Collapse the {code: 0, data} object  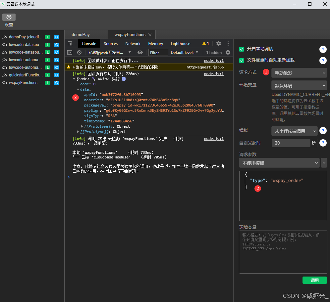(x=74, y=79)
